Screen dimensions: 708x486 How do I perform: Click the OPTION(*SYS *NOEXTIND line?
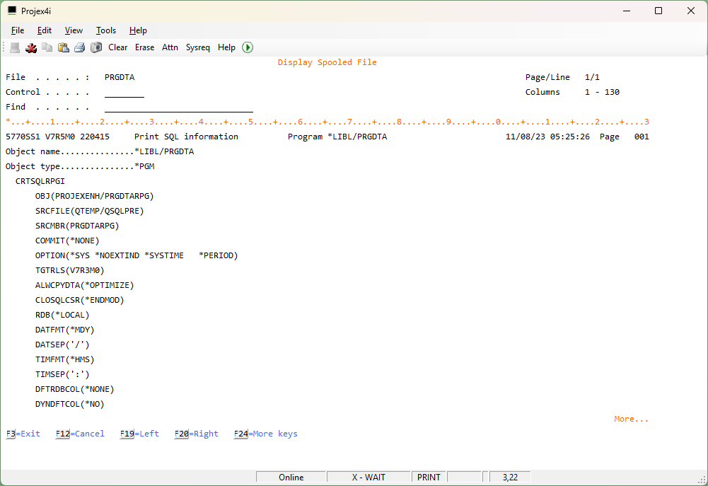[137, 255]
